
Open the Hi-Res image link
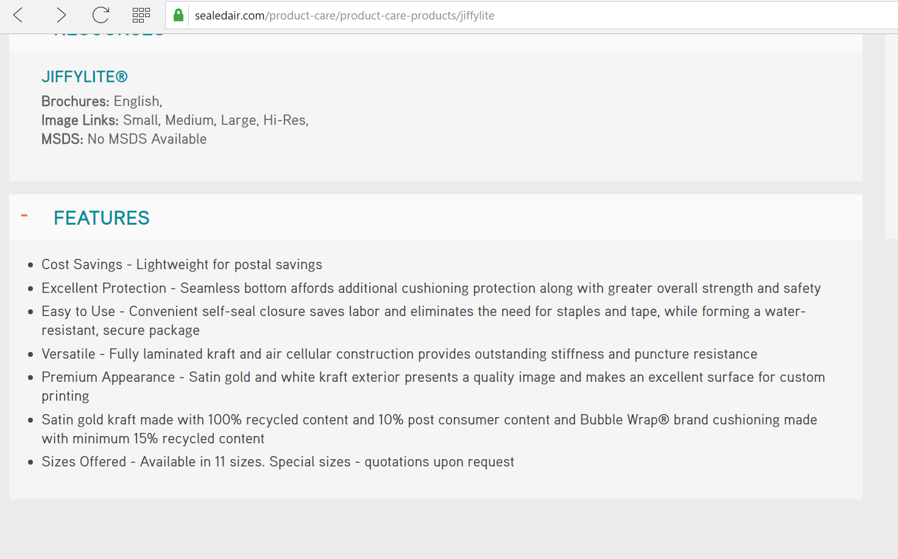click(284, 120)
